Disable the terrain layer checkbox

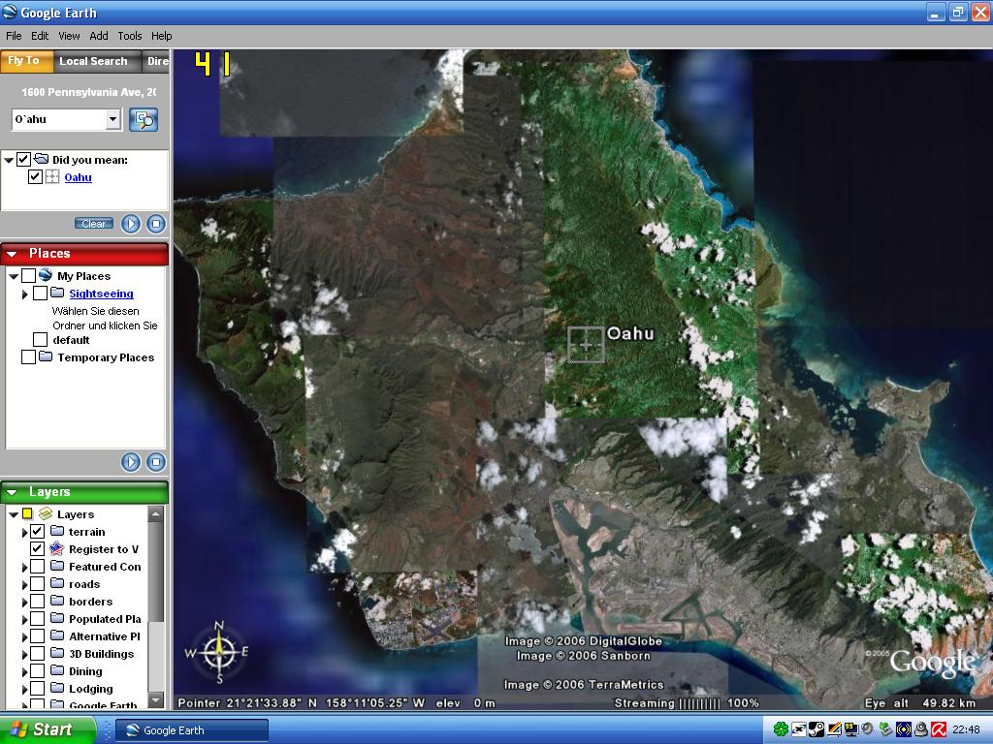click(38, 531)
